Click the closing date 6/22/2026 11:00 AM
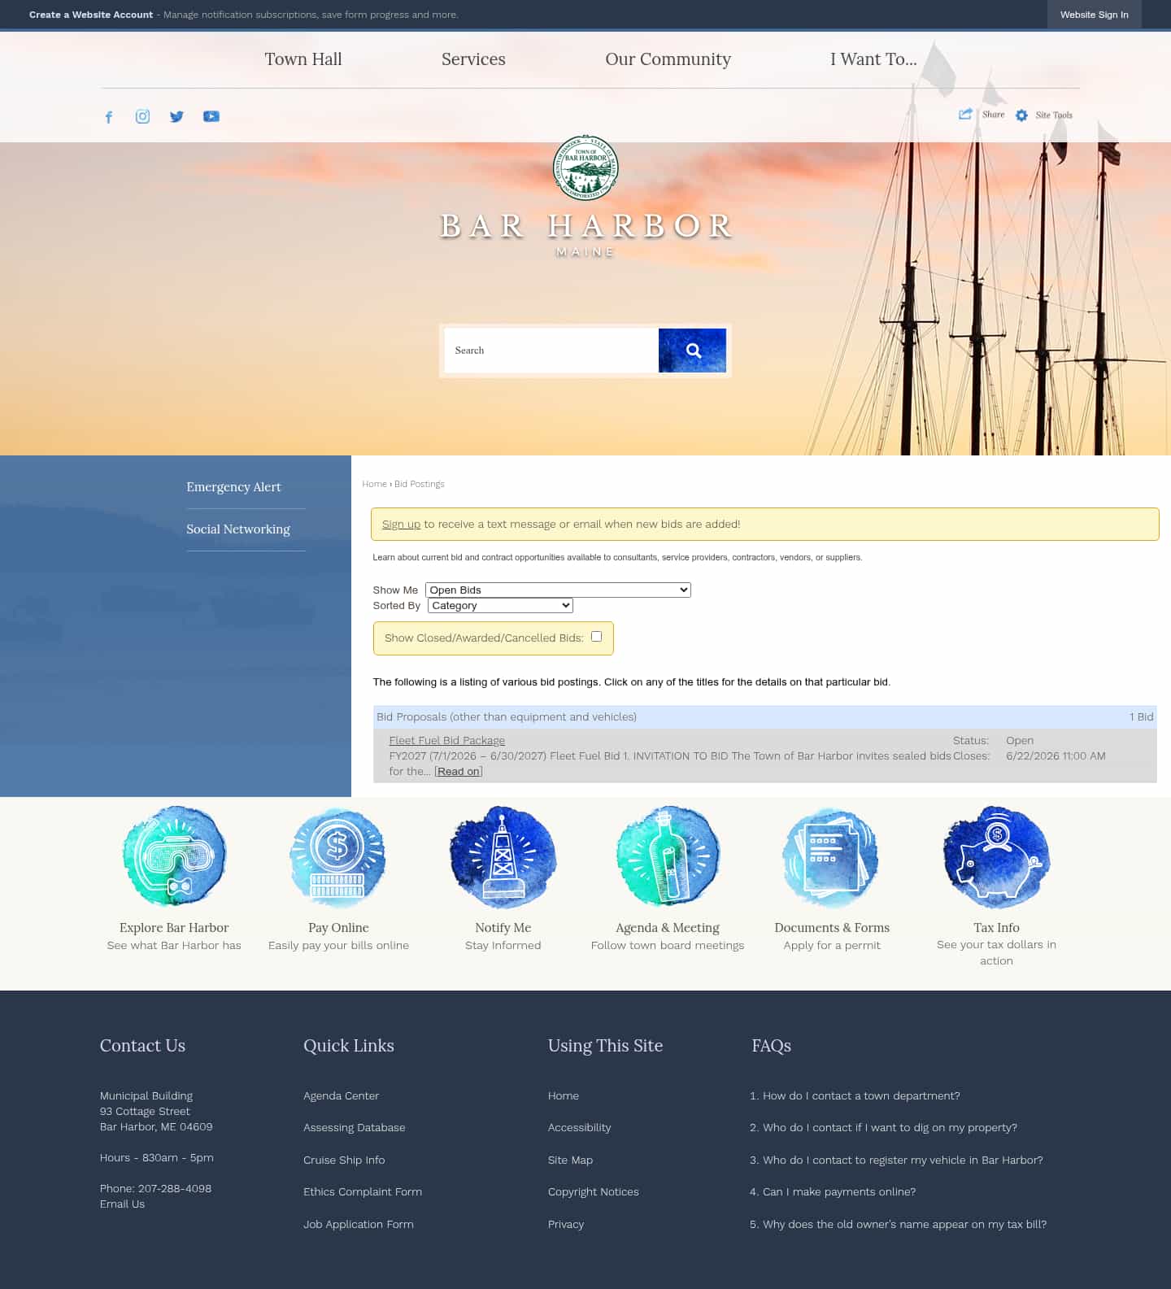The width and height of the screenshot is (1171, 1289). pyautogui.click(x=1056, y=756)
